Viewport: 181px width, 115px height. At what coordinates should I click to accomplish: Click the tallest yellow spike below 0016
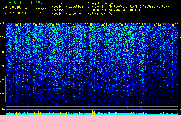(105, 111)
